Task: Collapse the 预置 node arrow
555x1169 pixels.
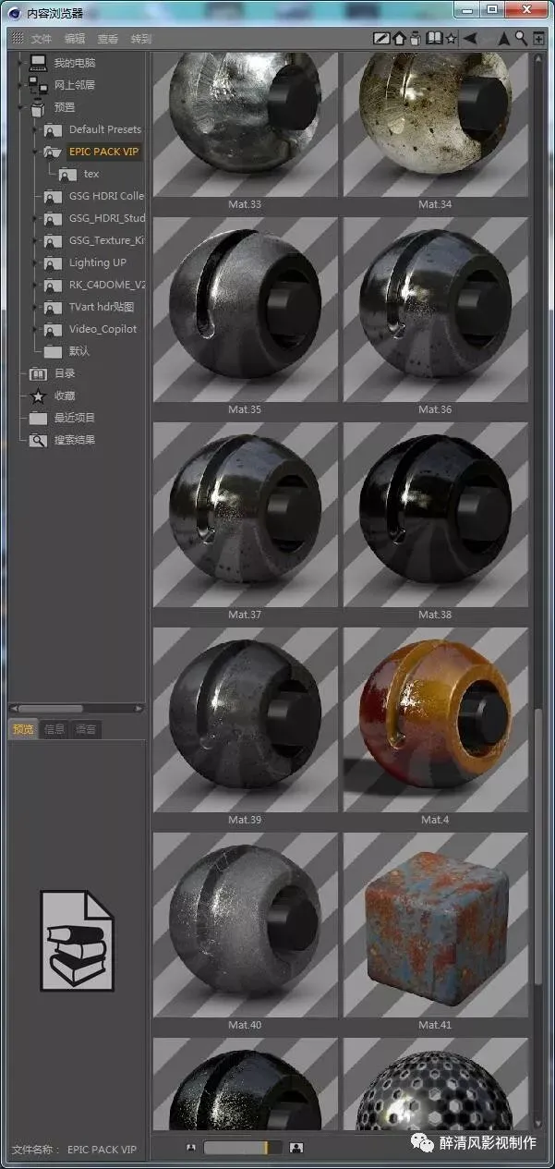Action: tap(21, 107)
